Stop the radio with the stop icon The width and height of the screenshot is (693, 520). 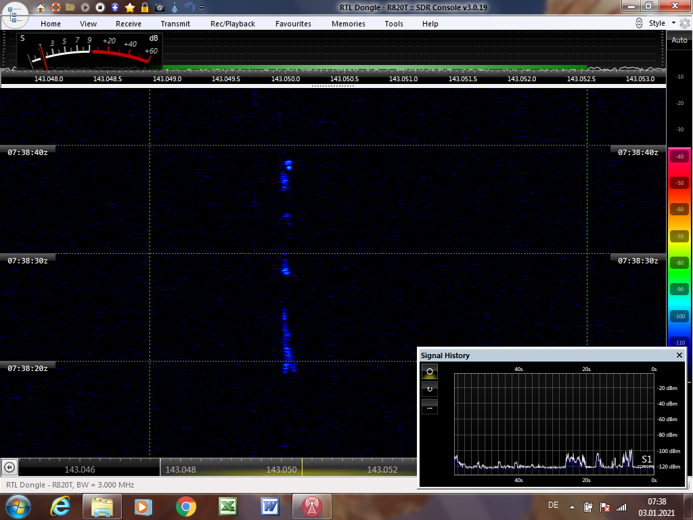pos(100,7)
